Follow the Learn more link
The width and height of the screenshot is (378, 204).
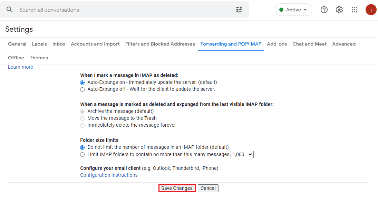(x=20, y=67)
